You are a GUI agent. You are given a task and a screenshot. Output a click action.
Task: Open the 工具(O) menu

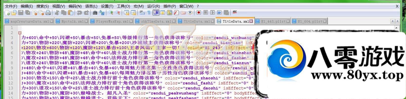tap(124, 6)
